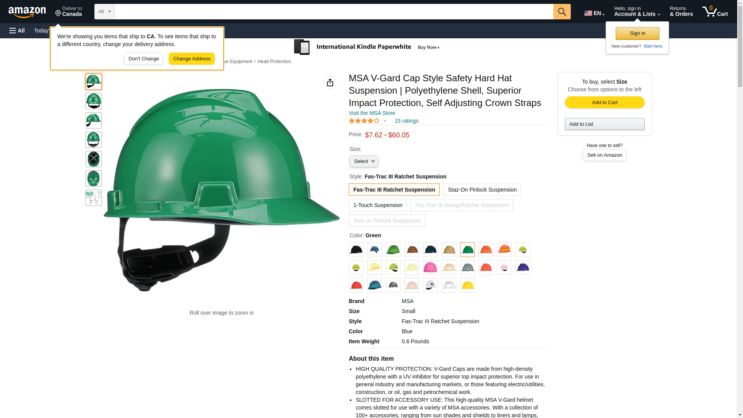Click the Add to Cart button
This screenshot has height=418, width=743.
click(604, 103)
